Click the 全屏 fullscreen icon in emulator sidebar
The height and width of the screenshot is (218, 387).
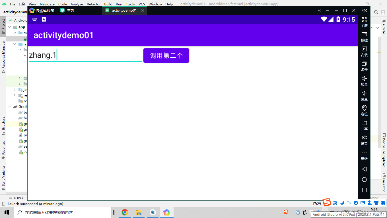point(364,20)
